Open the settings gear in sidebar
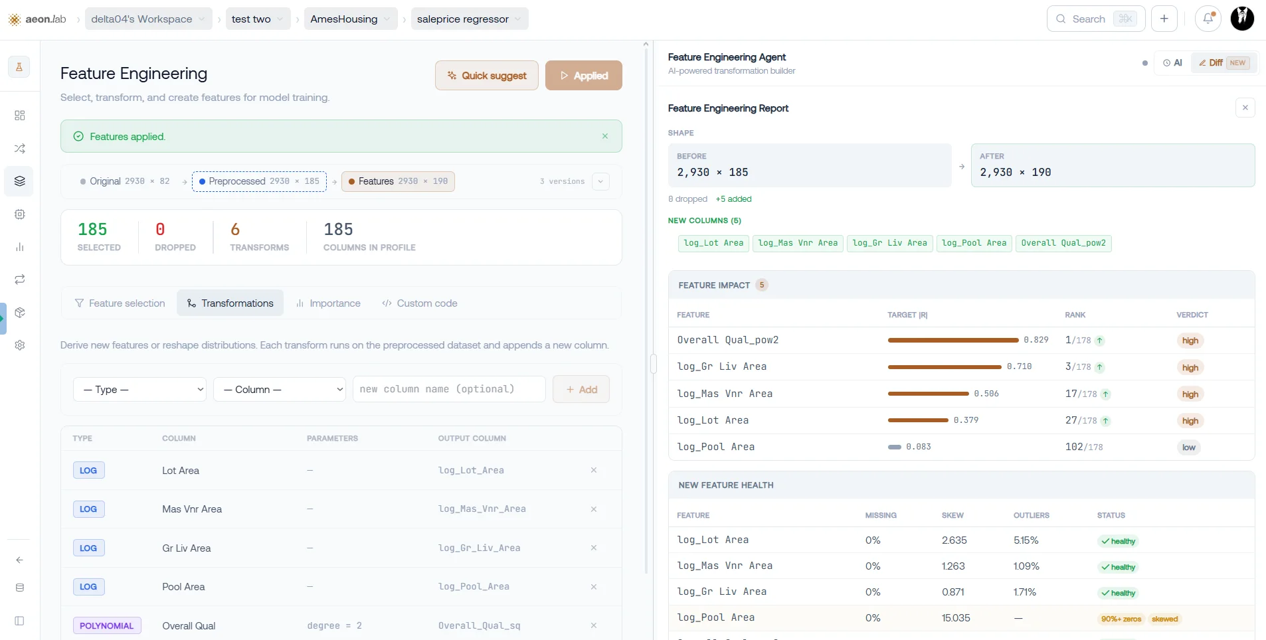The image size is (1266, 640). (20, 345)
